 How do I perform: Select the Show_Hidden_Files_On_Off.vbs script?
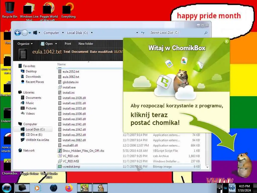click(83, 151)
